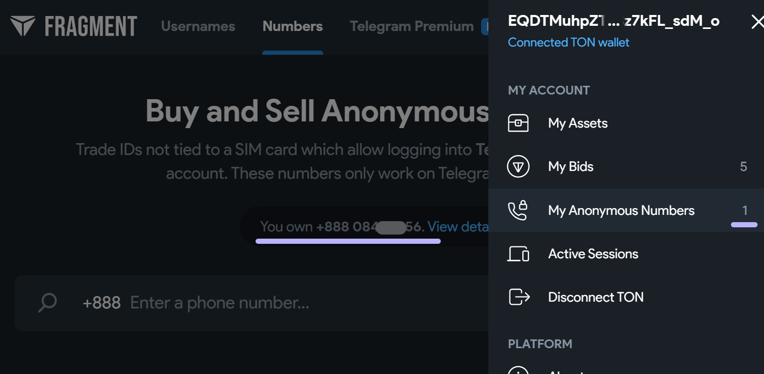This screenshot has height=374, width=764.
Task: Select the My Assets briefcase icon
Action: 519,123
